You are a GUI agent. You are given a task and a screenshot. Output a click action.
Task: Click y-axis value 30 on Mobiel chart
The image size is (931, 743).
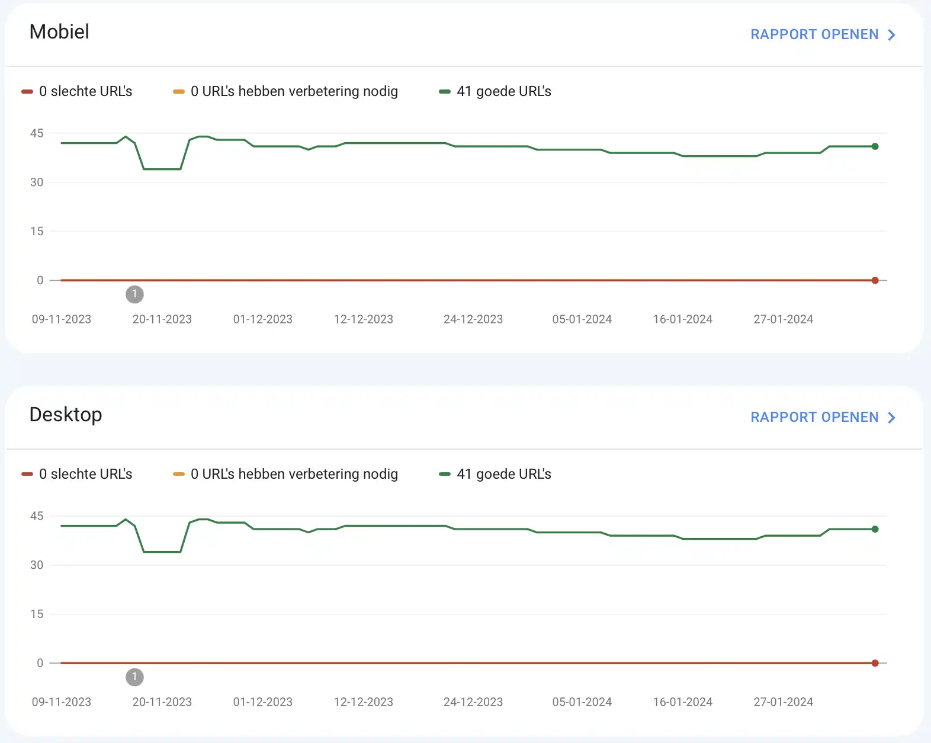pyautogui.click(x=37, y=182)
